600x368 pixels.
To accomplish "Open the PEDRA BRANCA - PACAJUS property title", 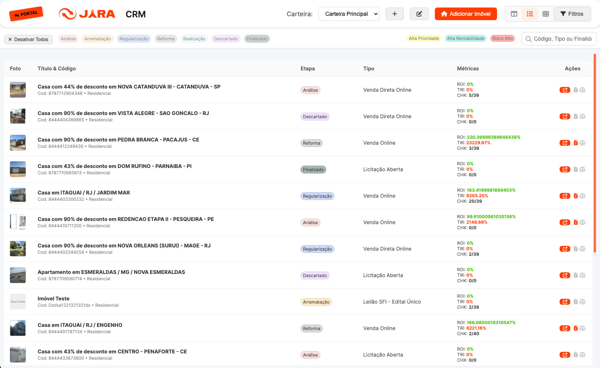I will click(118, 140).
